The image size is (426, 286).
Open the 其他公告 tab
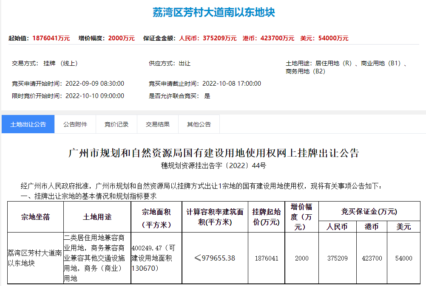pyautogui.click(x=199, y=124)
